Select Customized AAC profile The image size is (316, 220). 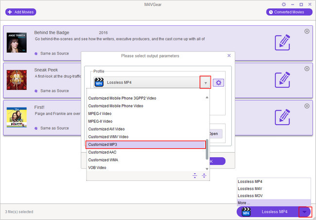tap(146, 152)
